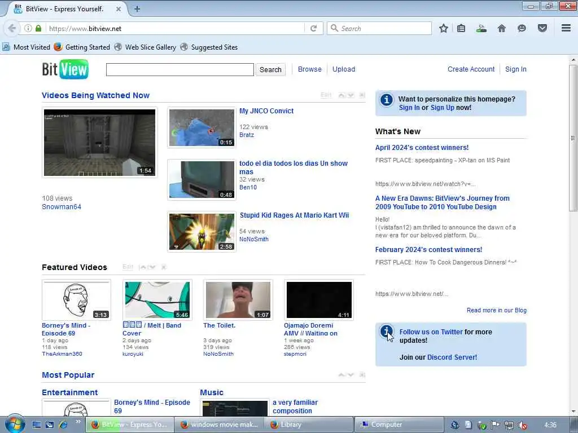The image size is (578, 433).
Task: Open the chat smiley icon in toolbar
Action: pos(522,28)
